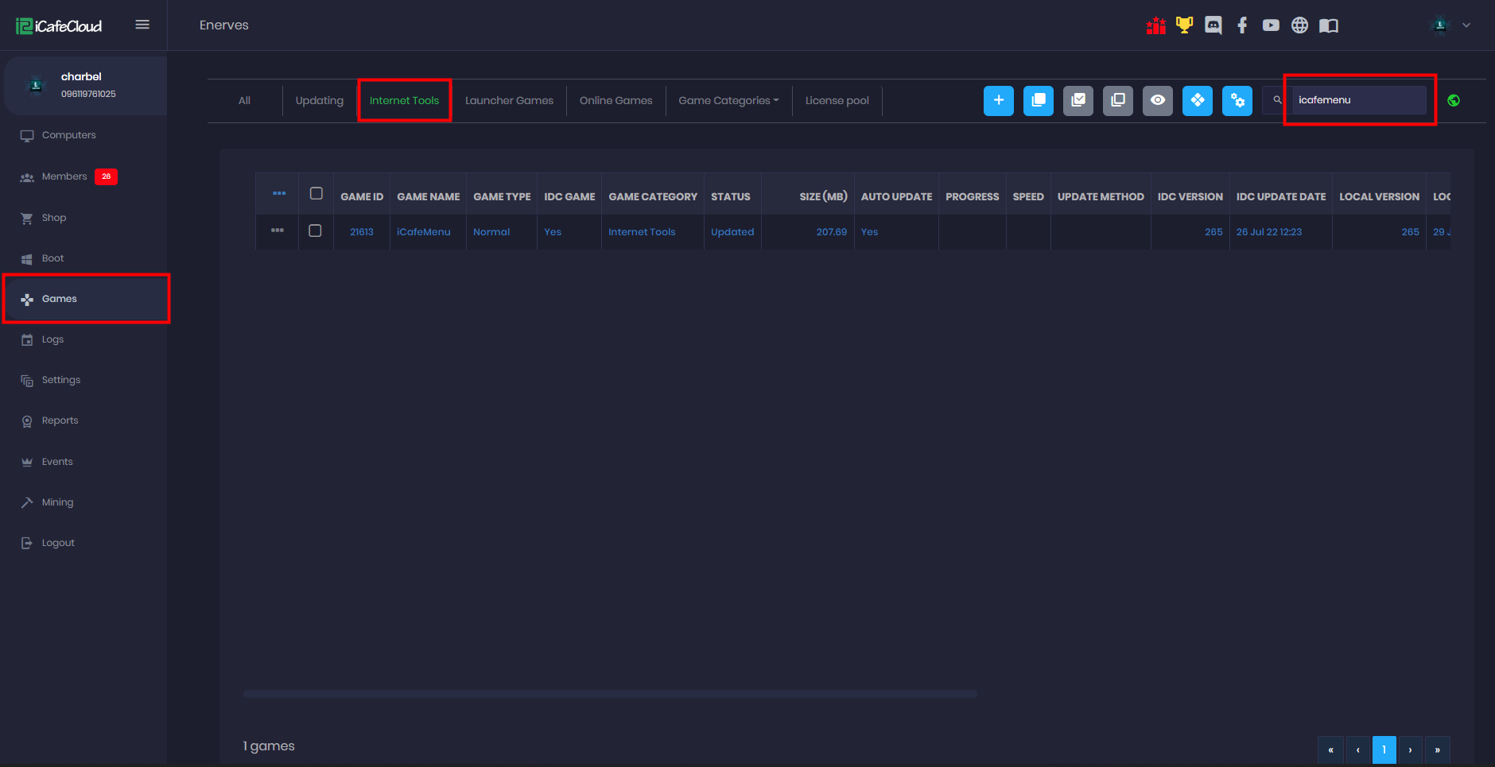Tick the iCafeMenu row checkbox
Viewport: 1495px width, 767px height.
(x=315, y=230)
